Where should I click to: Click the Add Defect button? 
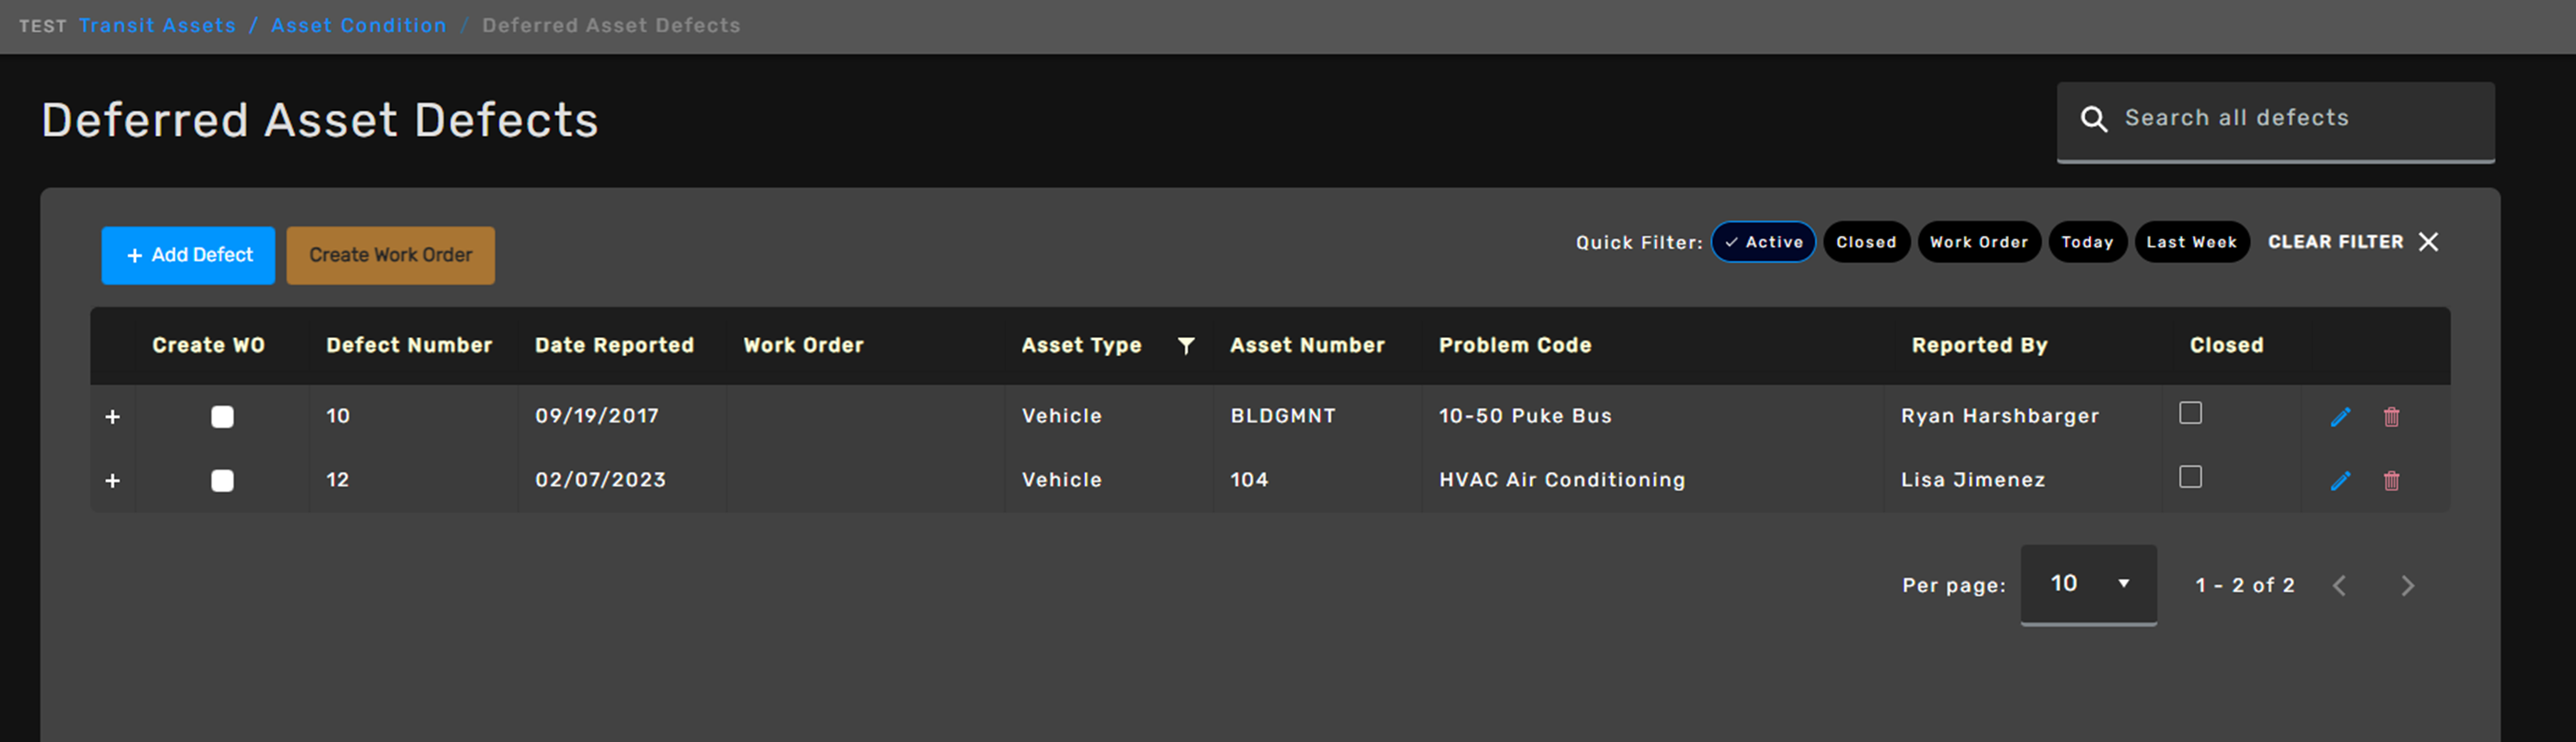(188, 255)
